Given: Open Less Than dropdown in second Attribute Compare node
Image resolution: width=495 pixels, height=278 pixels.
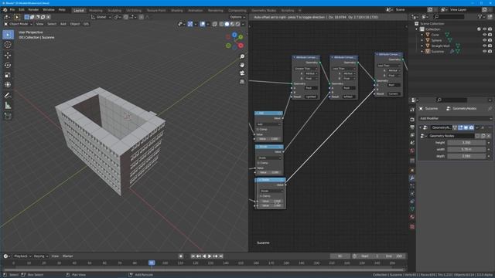Looking at the screenshot, I should point(343,69).
